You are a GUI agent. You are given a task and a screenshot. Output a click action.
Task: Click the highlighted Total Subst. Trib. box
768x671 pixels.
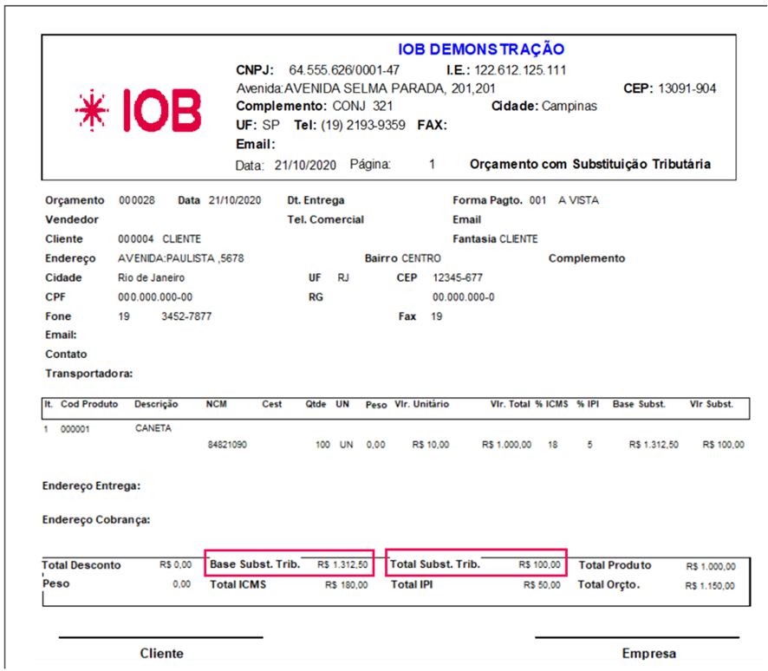(x=476, y=564)
